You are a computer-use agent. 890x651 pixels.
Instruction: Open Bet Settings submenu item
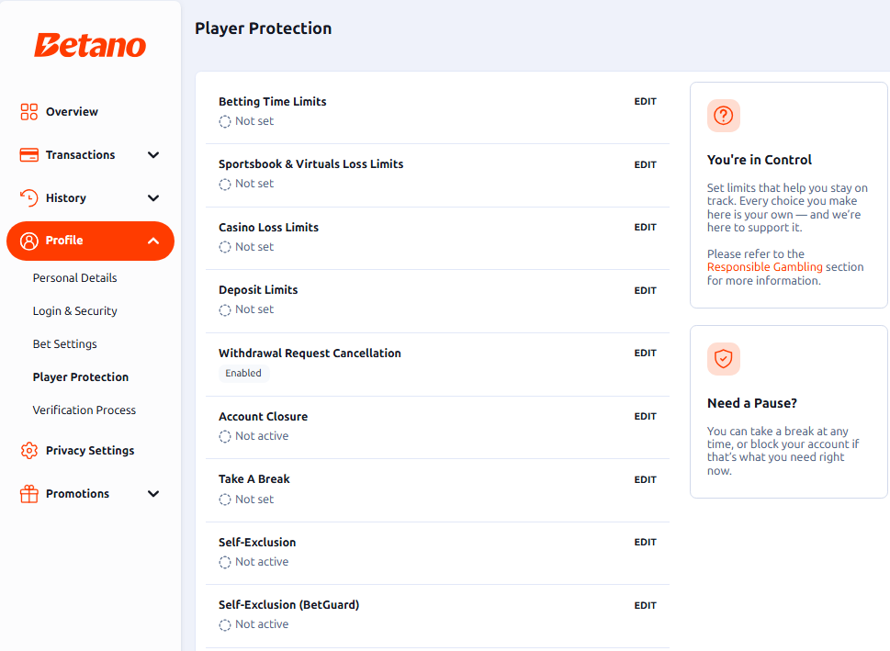click(64, 344)
